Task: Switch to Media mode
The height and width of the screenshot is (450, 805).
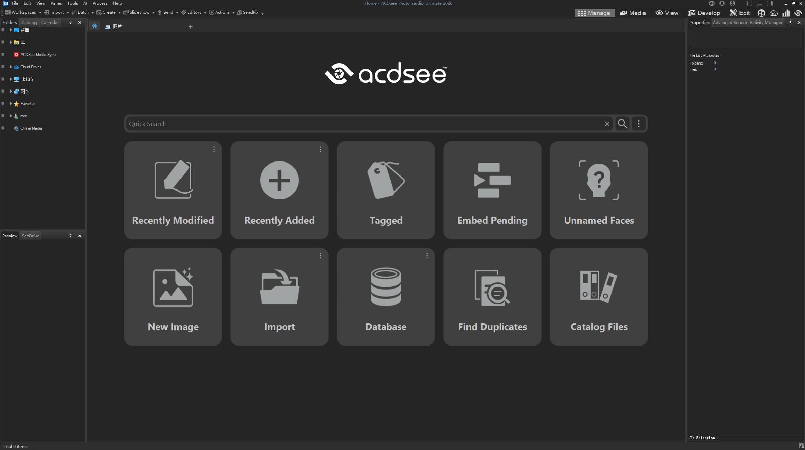Action: (633, 13)
